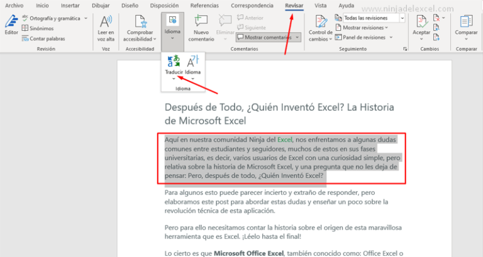Open the Todas las revisiones combo box arrow
This screenshot has width=483, height=257.
coord(402,18)
